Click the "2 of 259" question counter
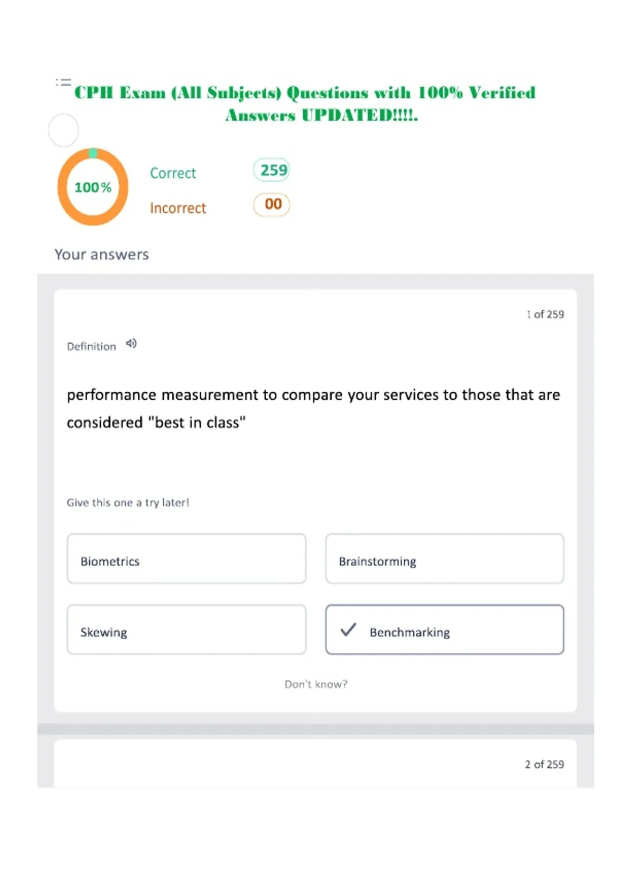Viewport: 630px width, 892px height. (544, 764)
